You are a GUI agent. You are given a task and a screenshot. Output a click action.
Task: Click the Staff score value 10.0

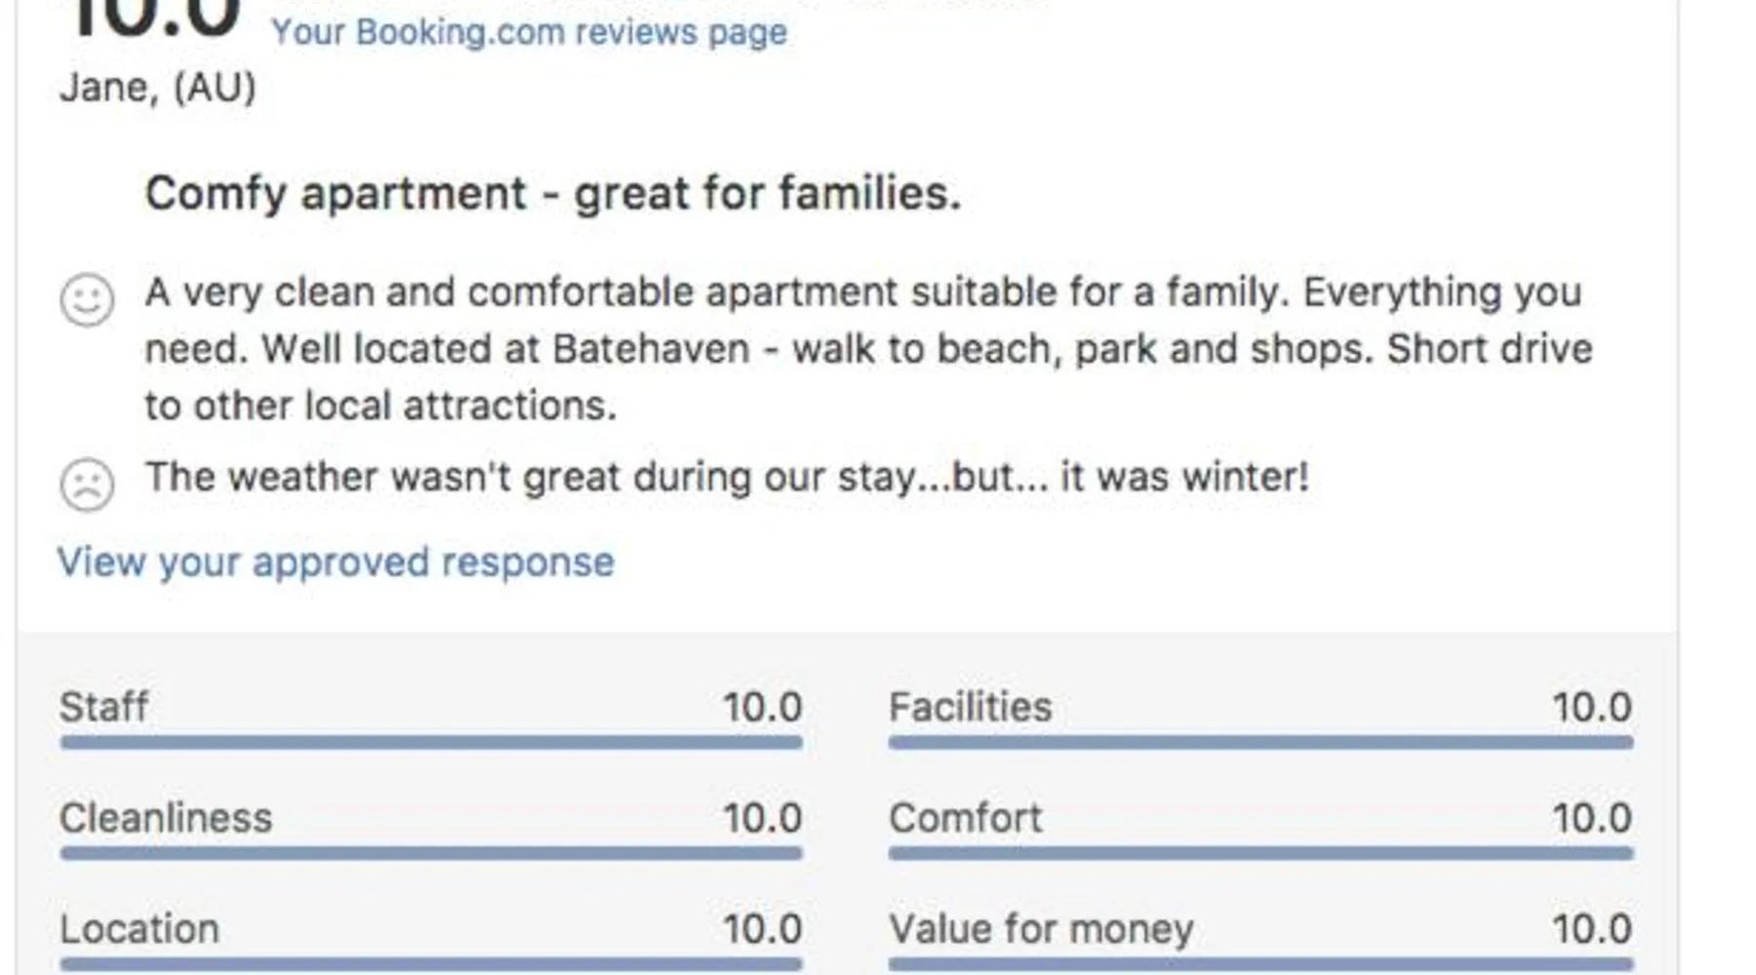(762, 707)
